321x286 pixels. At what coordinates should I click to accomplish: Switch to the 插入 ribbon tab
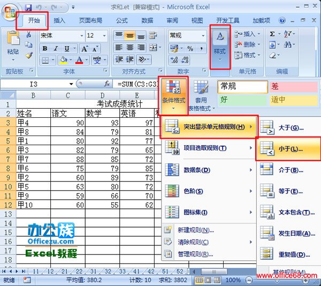pos(59,20)
